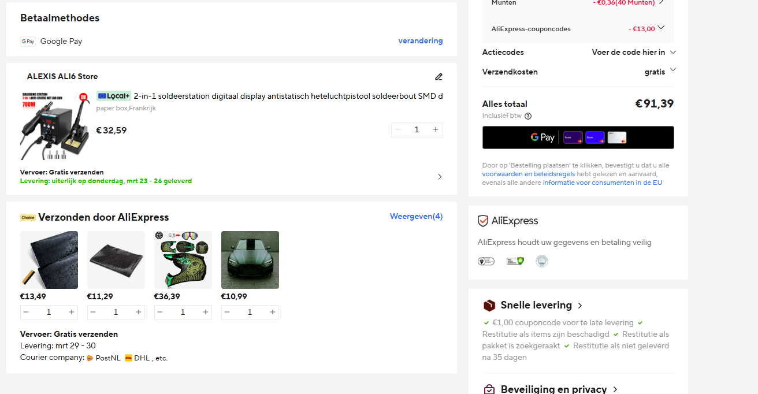Change the payment method via verandering
This screenshot has width=758, height=394.
pos(421,41)
